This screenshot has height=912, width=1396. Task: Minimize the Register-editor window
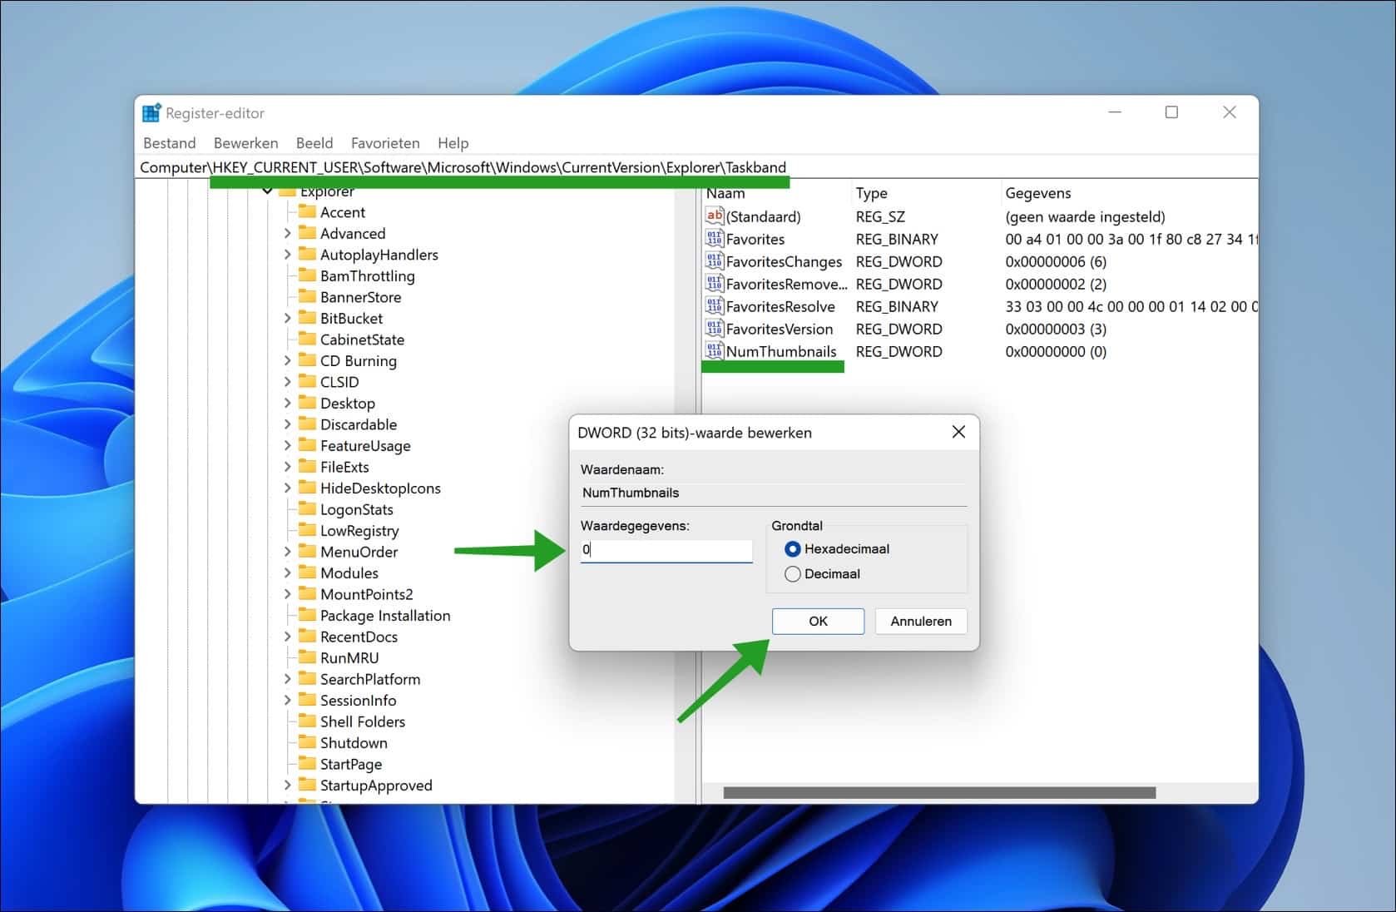coord(1115,112)
